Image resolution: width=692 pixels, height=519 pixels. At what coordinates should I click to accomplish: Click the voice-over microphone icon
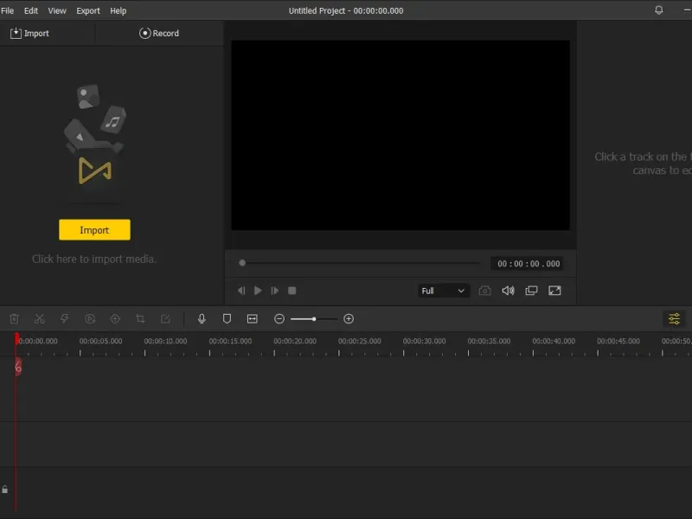[202, 319]
